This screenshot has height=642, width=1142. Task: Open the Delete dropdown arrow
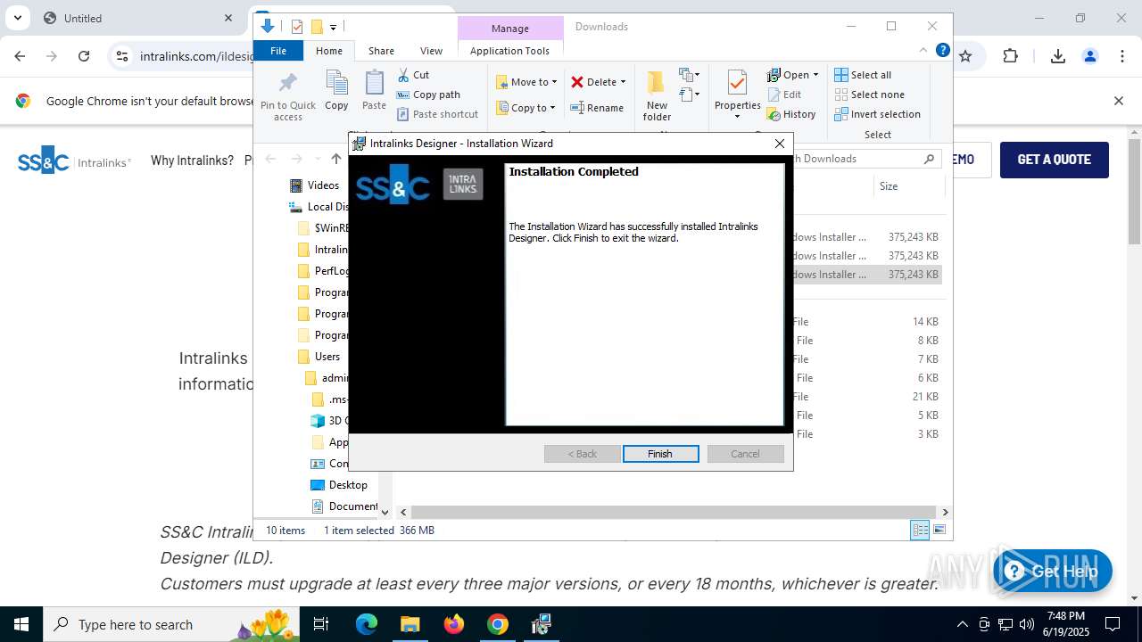pyautogui.click(x=623, y=82)
